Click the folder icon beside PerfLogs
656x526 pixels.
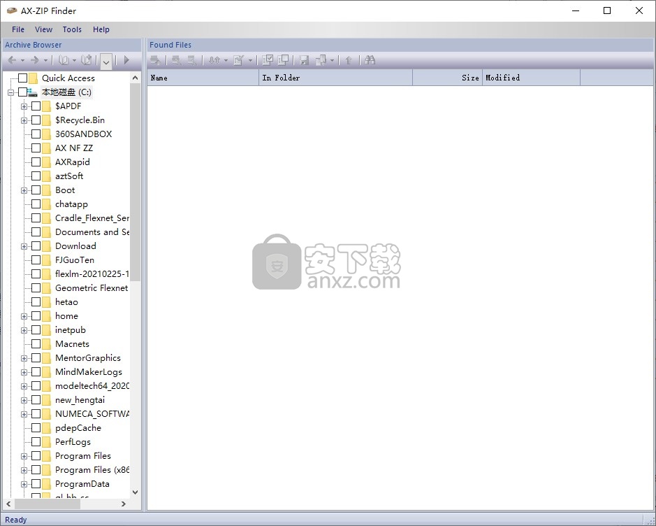pyautogui.click(x=46, y=442)
